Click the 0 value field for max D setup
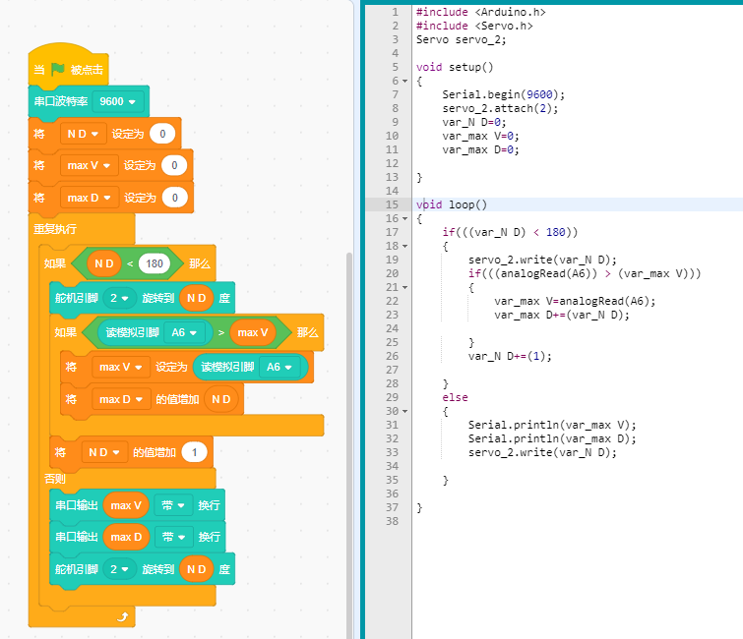Viewport: 743px width, 639px height. click(175, 198)
